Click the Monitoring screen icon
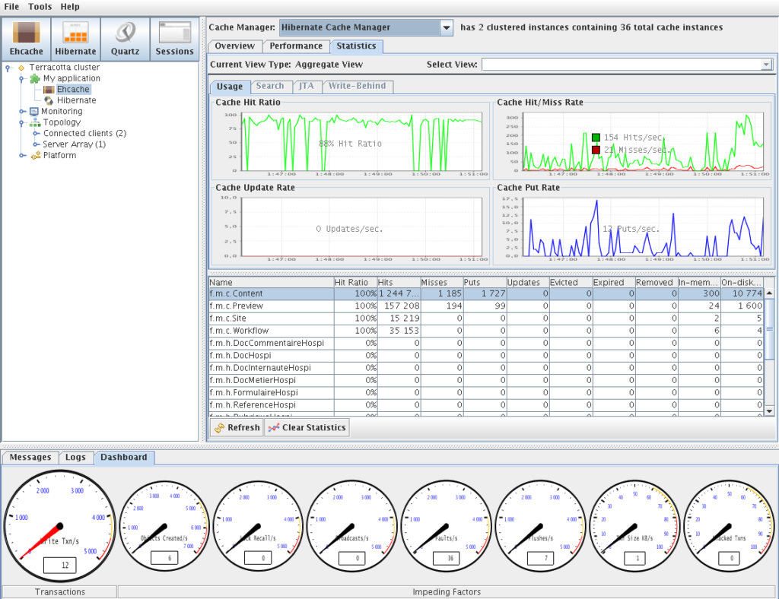Image resolution: width=779 pixels, height=599 pixels. [x=34, y=111]
